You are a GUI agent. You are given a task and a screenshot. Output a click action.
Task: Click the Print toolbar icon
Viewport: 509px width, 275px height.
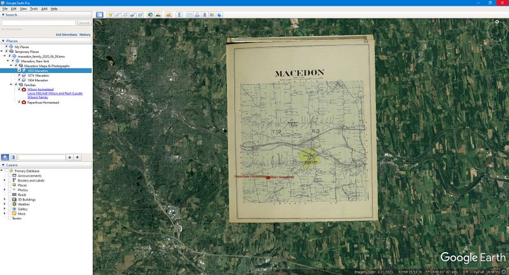pos(197,14)
